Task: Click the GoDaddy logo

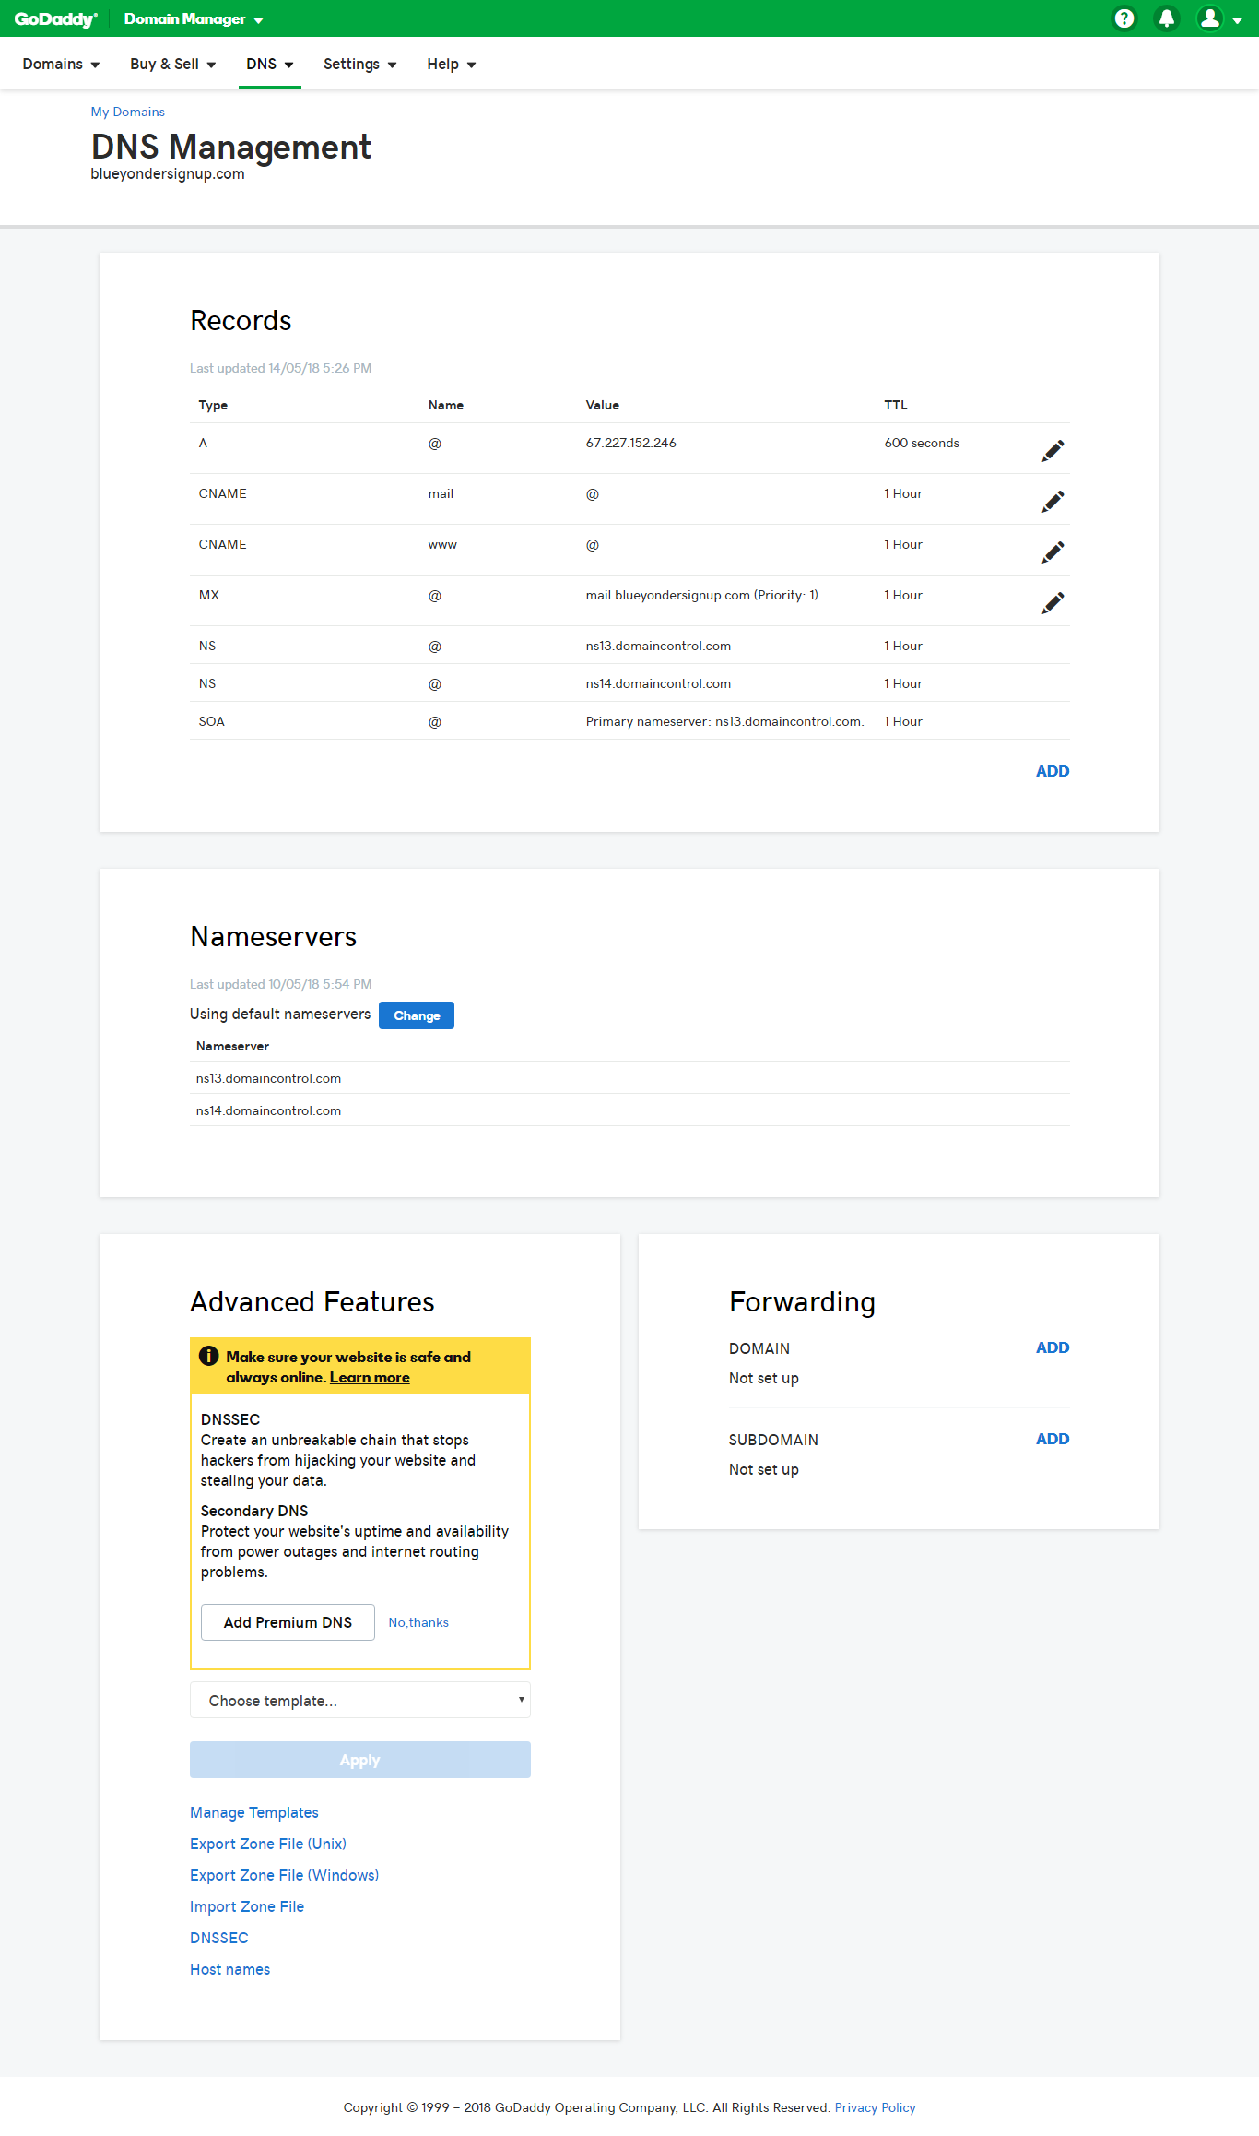Action: [55, 19]
